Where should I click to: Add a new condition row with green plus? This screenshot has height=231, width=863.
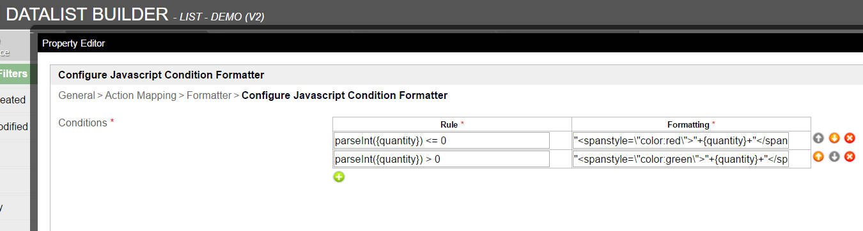coord(339,177)
